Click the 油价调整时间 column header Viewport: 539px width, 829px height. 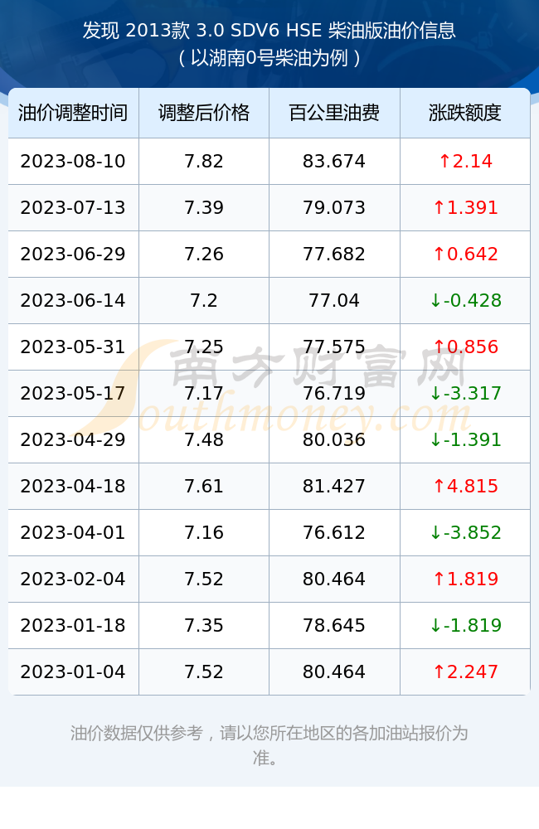click(x=73, y=113)
